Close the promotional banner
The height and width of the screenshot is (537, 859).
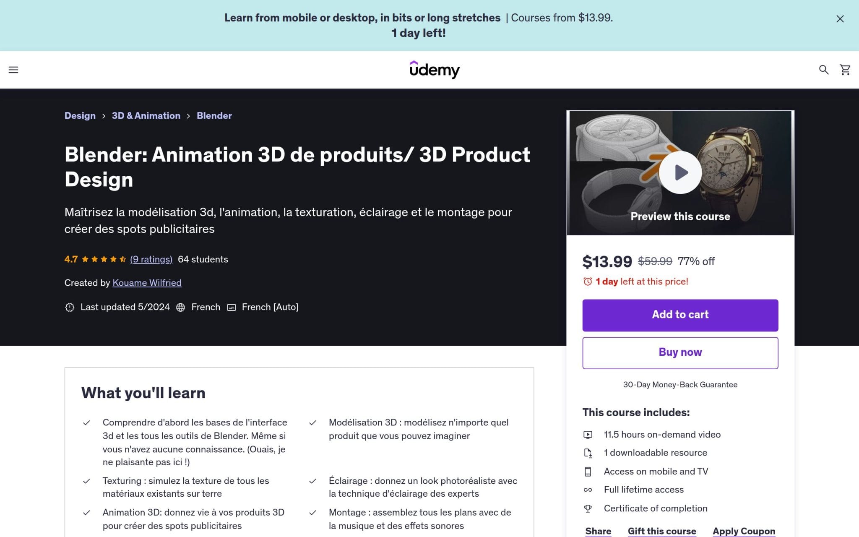point(840,19)
